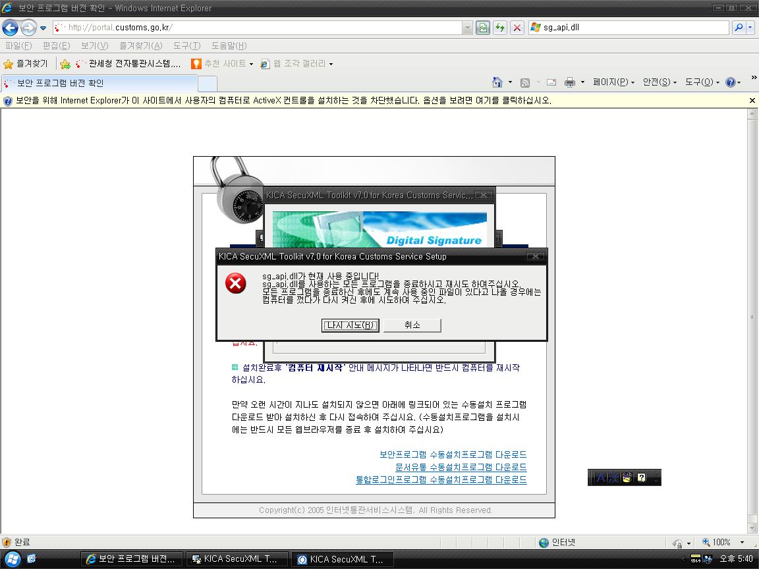Click the Home icon in command bar
The image size is (759, 569).
point(497,82)
